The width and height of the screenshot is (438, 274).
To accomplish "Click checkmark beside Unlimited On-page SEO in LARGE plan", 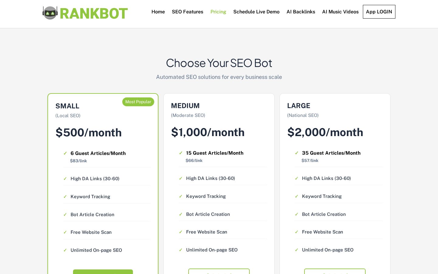I will 297,250.
